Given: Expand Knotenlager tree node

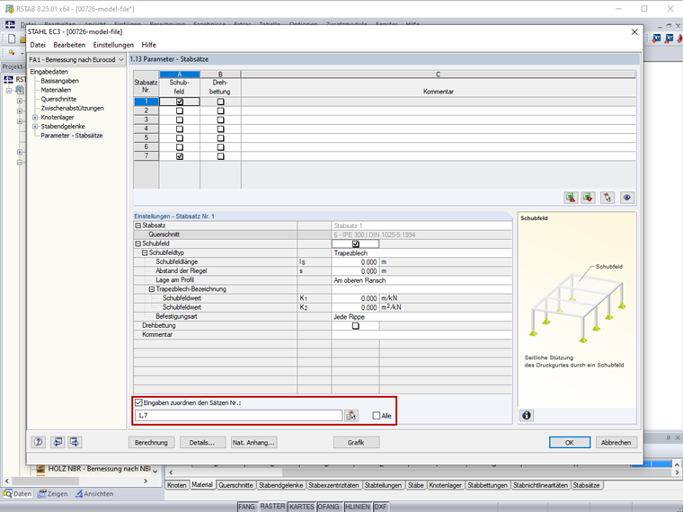Looking at the screenshot, I should pos(35,118).
